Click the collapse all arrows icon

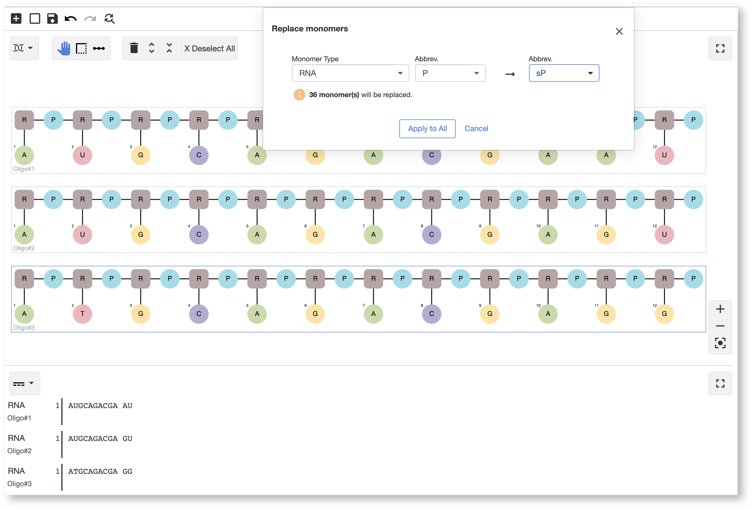click(x=169, y=48)
